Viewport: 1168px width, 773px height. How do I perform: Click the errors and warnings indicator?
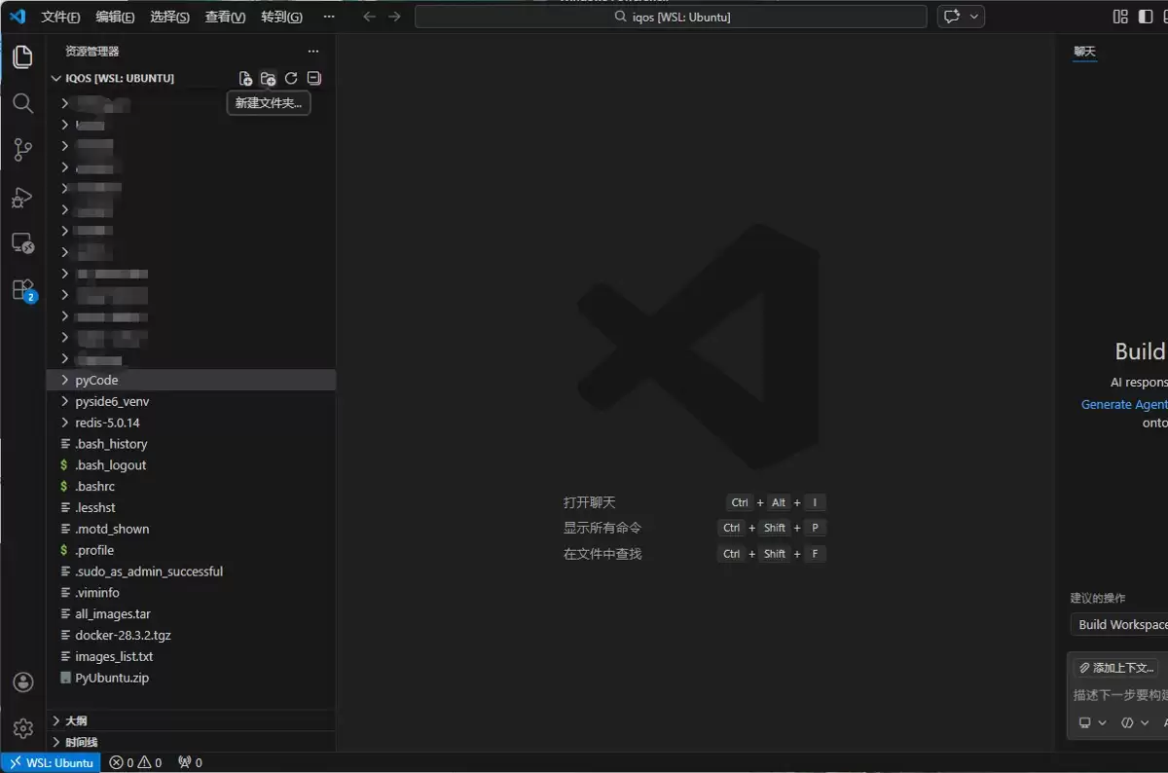pos(136,762)
